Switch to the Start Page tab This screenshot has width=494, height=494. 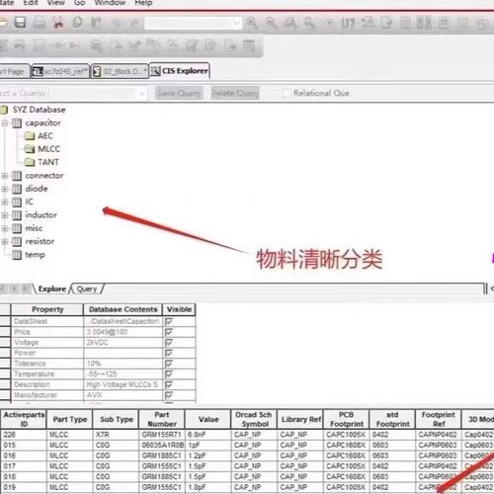[x=14, y=71]
